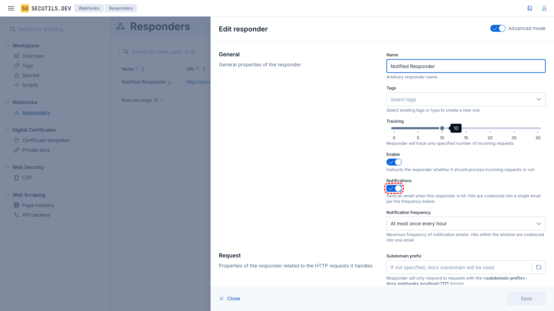Collapse the Workspace section

[8, 46]
